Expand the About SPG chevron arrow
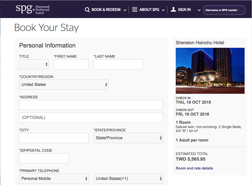 [x=163, y=10]
